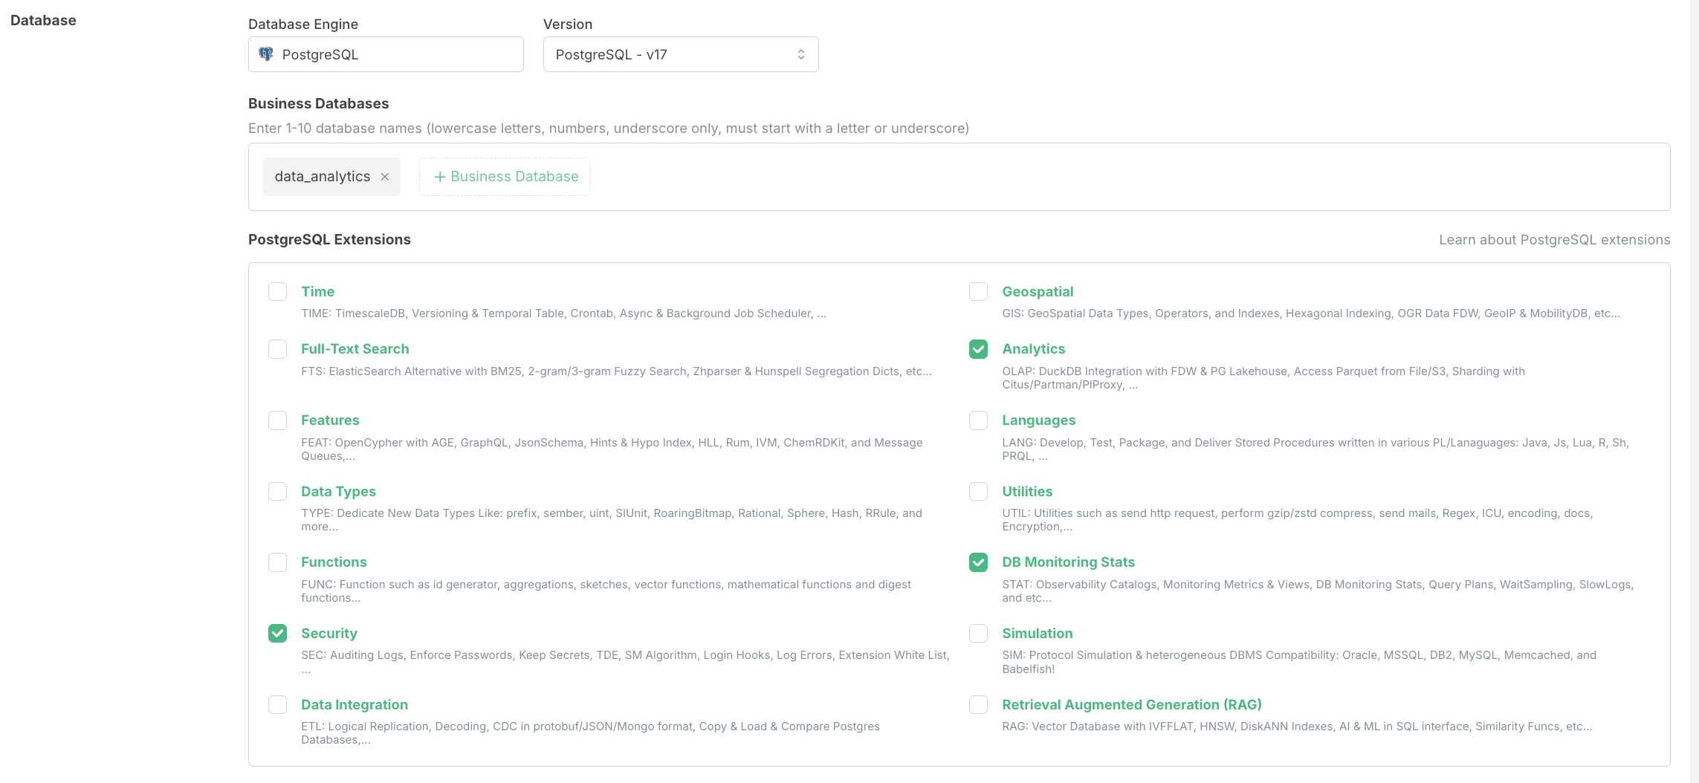This screenshot has width=1699, height=783.
Task: Enable the Retrieval Augmented Generation checkbox
Action: pyautogui.click(x=979, y=704)
